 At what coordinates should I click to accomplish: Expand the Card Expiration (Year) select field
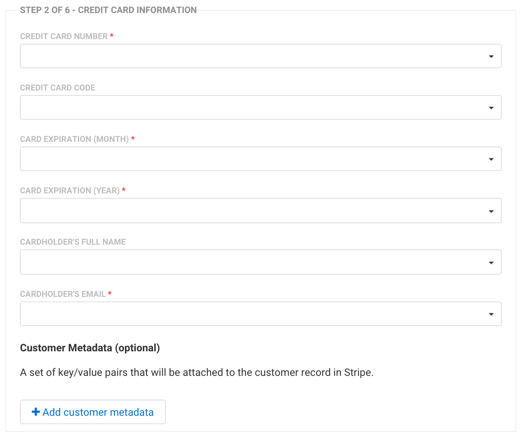253,211
